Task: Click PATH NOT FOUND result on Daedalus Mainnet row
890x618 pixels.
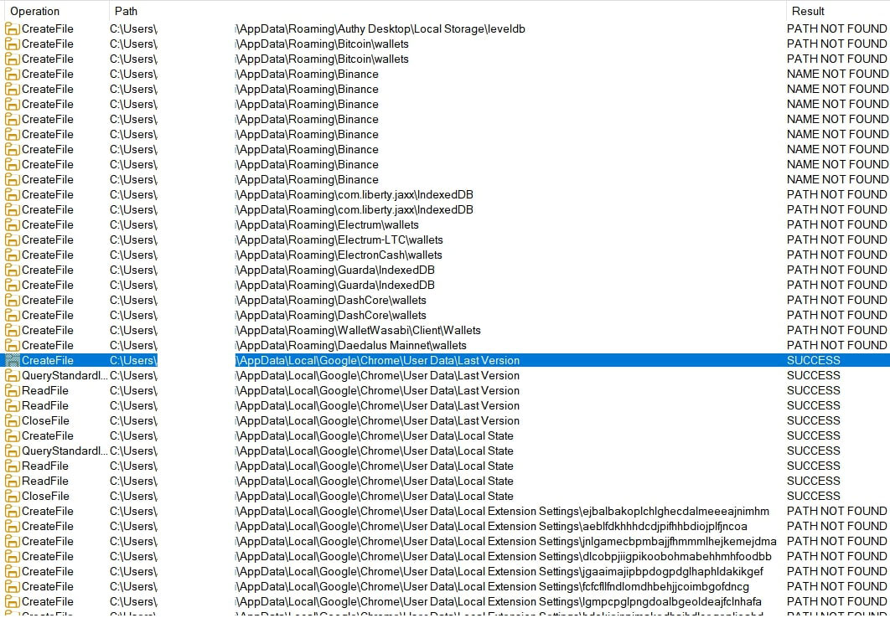Action: (x=836, y=345)
